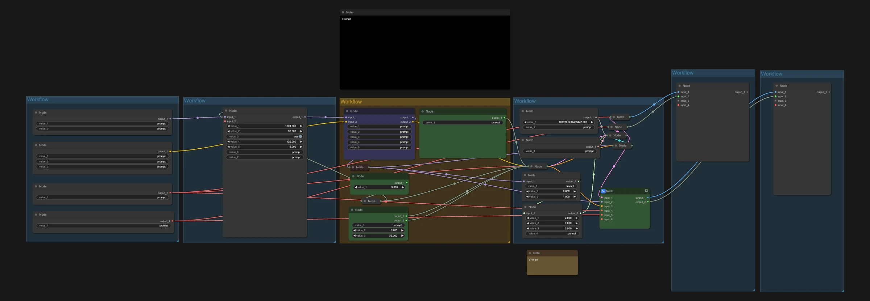Increase value_1 2.000 with the right arrow
870x301 pixels.
[576, 218]
